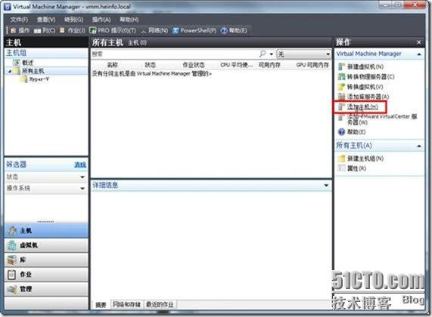432x317 pixels.
Task: Click the 作业(J) jobs toolbar button
Action: click(x=73, y=30)
